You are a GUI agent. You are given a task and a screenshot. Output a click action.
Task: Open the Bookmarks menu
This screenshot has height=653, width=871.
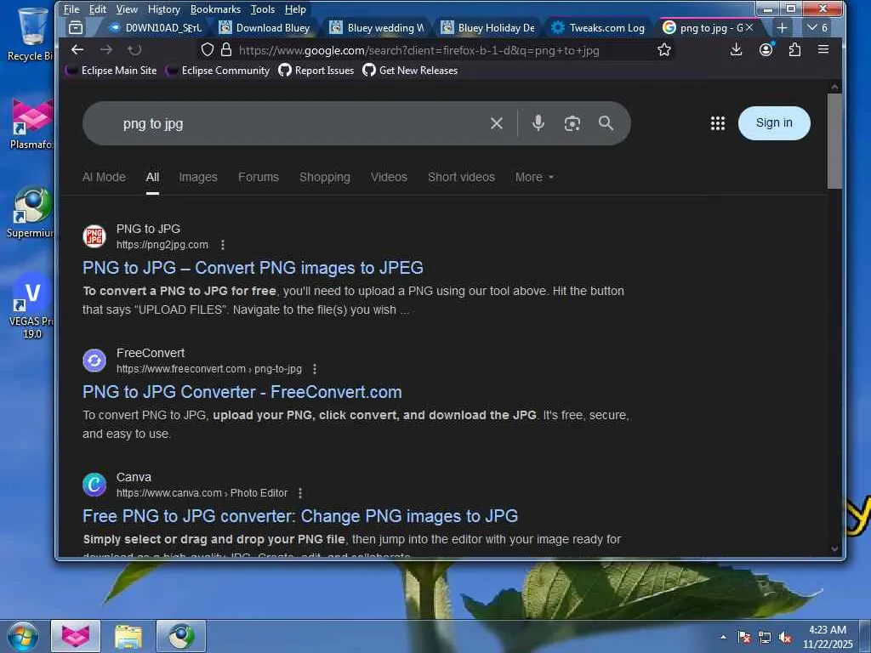tap(215, 9)
